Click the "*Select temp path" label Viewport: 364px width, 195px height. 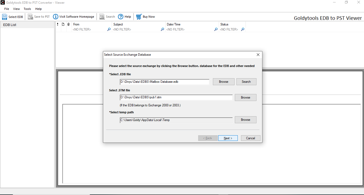pos(121,112)
